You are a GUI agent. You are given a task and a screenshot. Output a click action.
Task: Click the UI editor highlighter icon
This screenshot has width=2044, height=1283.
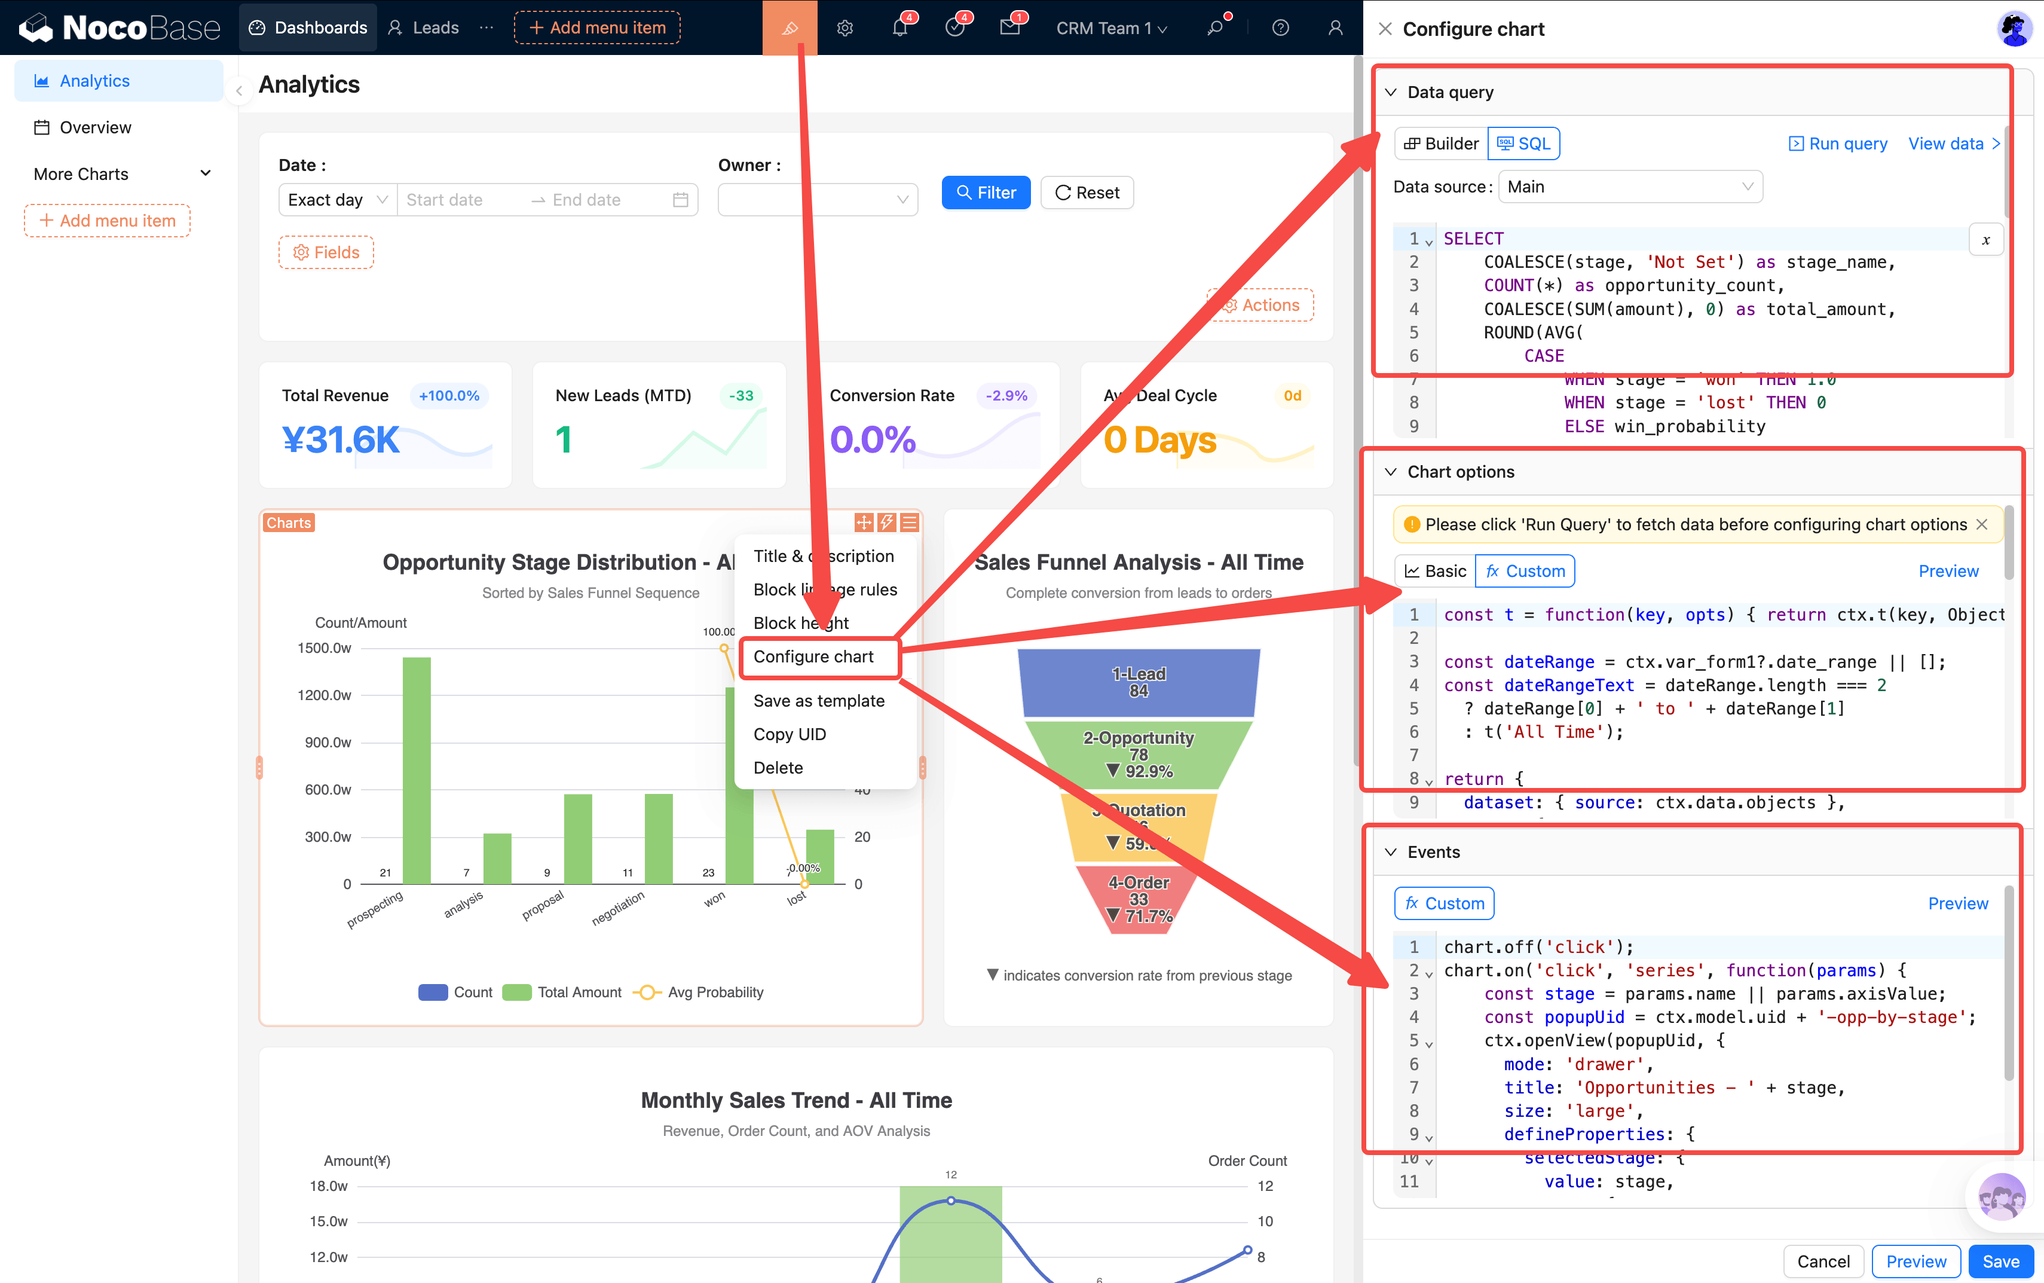click(x=790, y=28)
